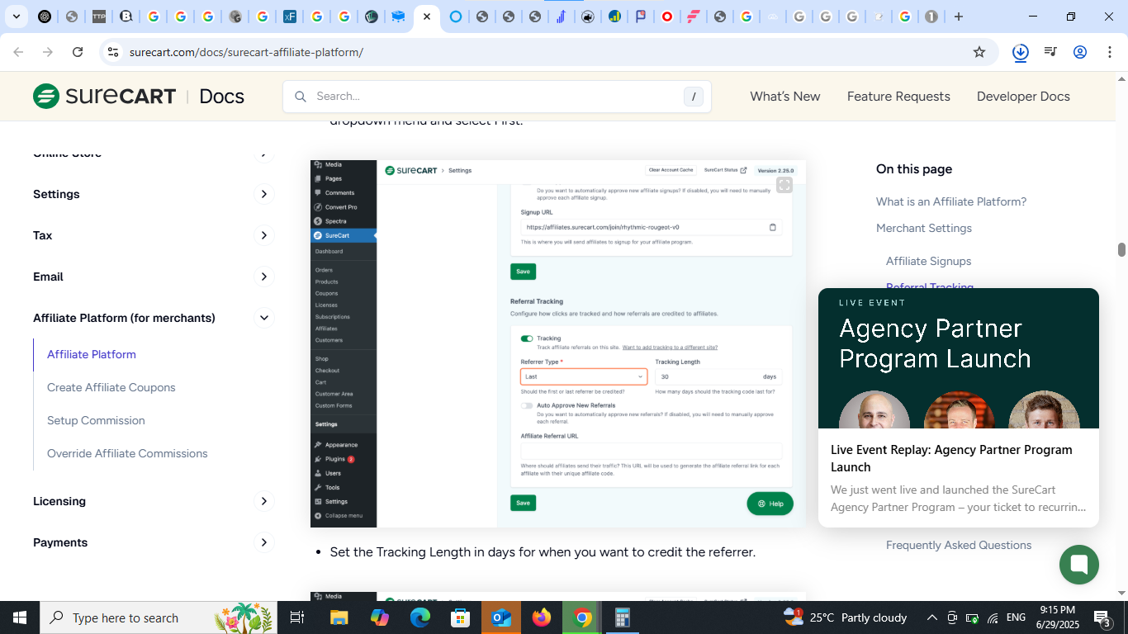Open the media controls icon
Viewport: 1128px width, 634px height.
coord(1050,52)
